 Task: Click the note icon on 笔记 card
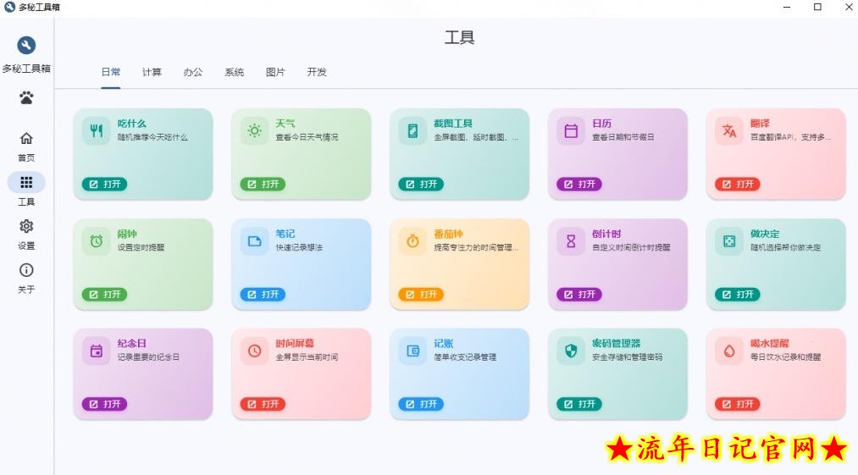coord(254,241)
